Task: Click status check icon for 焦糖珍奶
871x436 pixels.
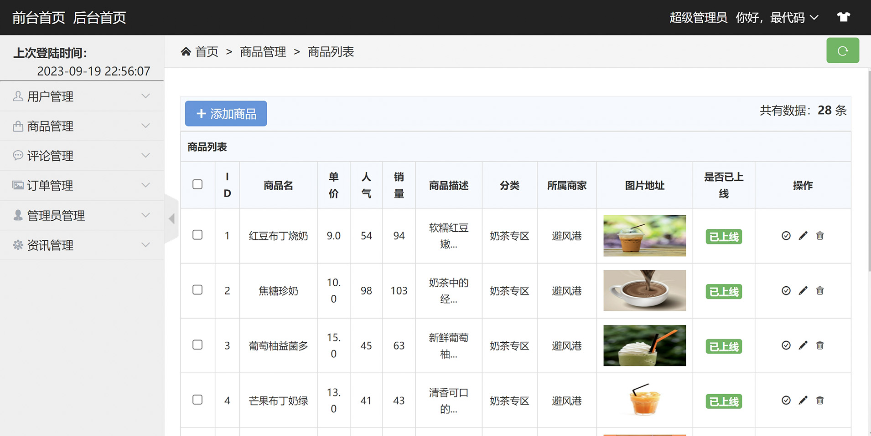Action: pyautogui.click(x=786, y=291)
